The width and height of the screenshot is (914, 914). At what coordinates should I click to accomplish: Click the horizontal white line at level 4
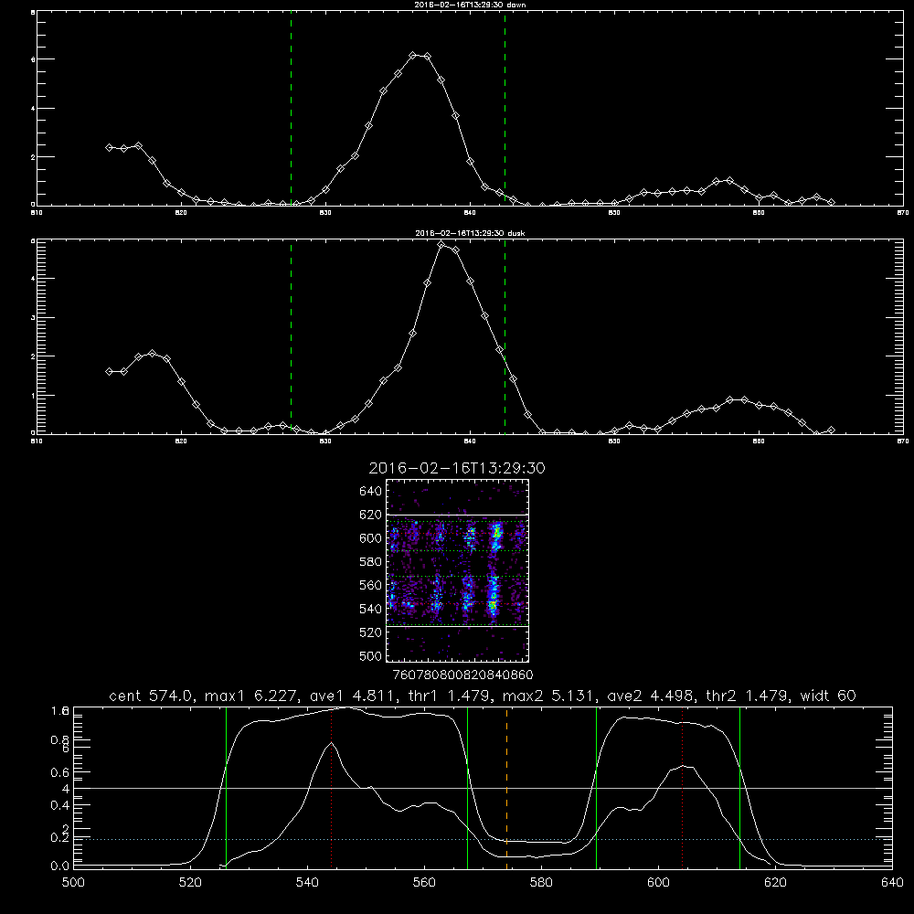483,788
